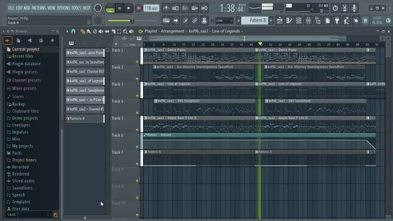This screenshot has width=393, height=221.
Task: Open the Channel rack icon
Action: tap(298, 20)
